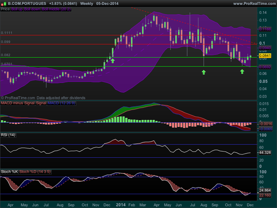277x208 pixels.
Task: Open the MACD (12 26 9) parameters
Action: (x=61, y=103)
